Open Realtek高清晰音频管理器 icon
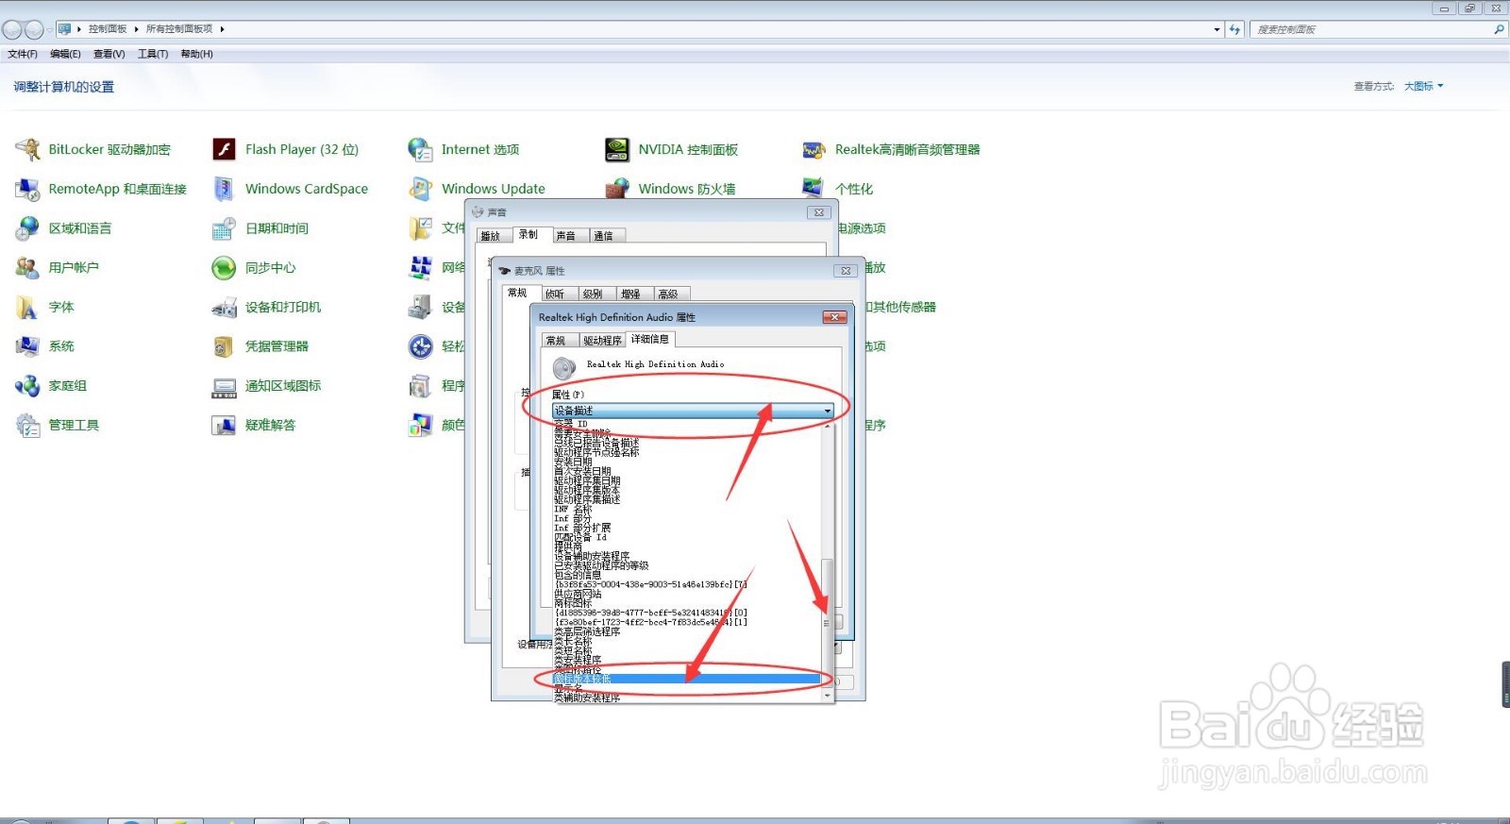Image resolution: width=1510 pixels, height=824 pixels. [814, 149]
